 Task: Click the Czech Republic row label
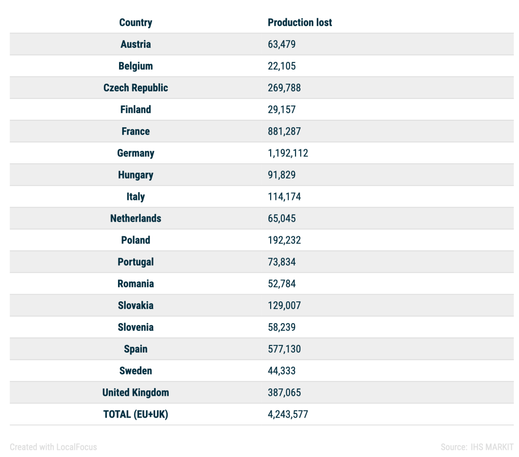coord(135,88)
